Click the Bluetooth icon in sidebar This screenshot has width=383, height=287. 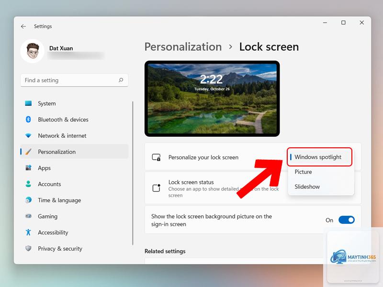28,119
